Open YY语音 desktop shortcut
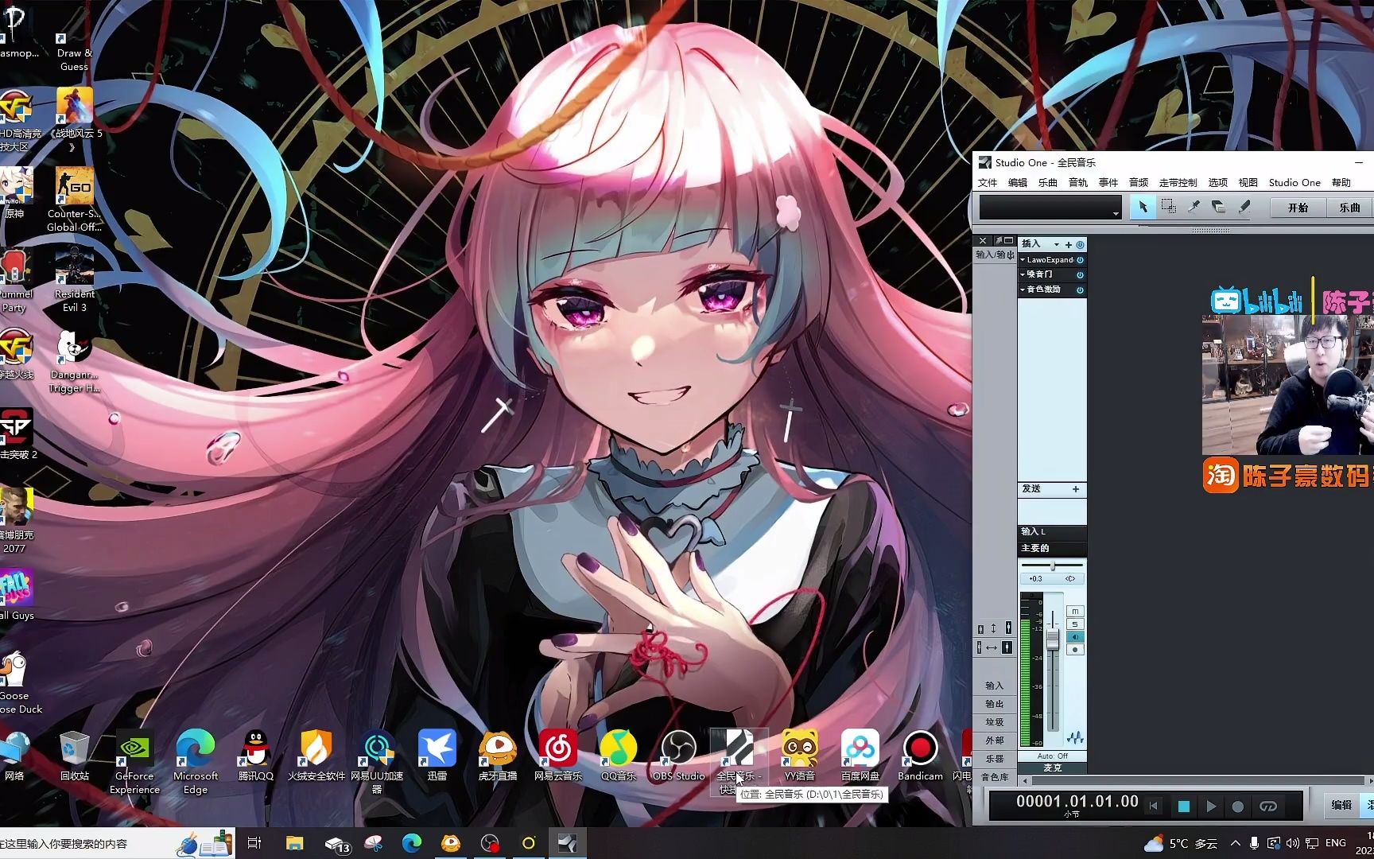This screenshot has height=859, width=1374. pyautogui.click(x=799, y=756)
